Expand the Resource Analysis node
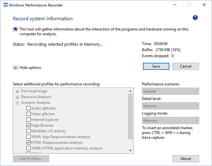The height and width of the screenshot is (166, 212). coord(17,97)
